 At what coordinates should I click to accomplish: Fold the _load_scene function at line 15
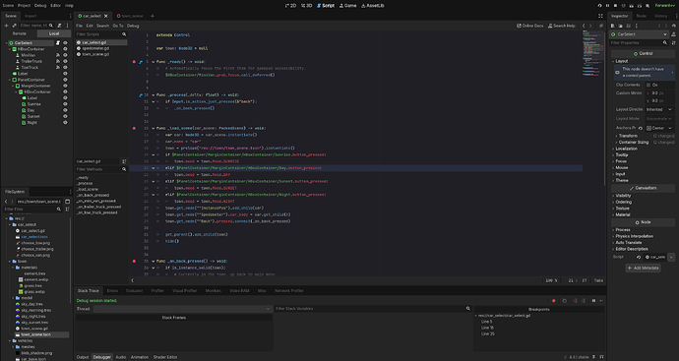(153, 128)
